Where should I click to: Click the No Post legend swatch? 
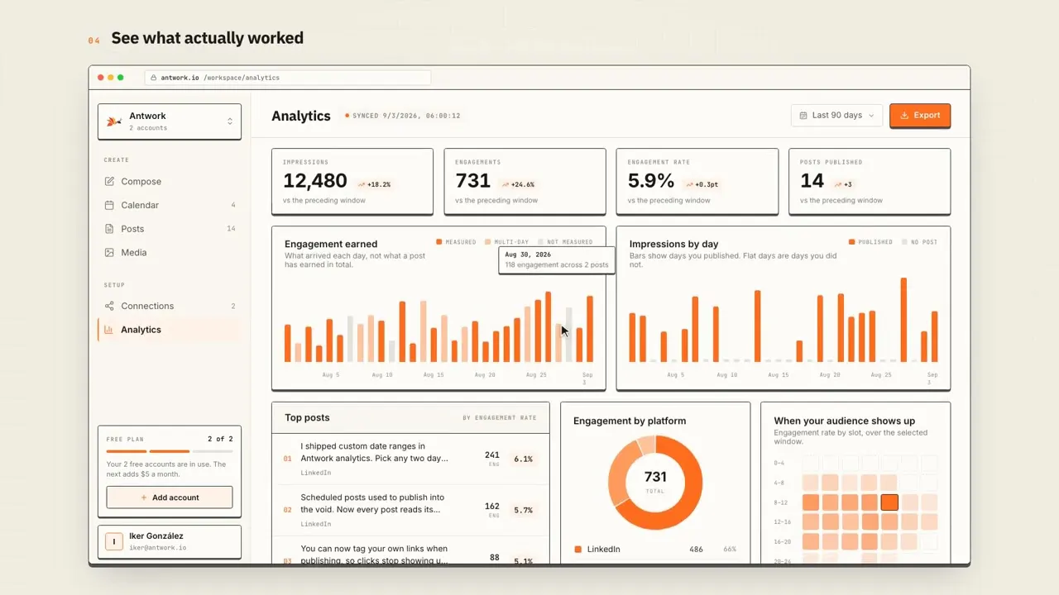coord(903,242)
